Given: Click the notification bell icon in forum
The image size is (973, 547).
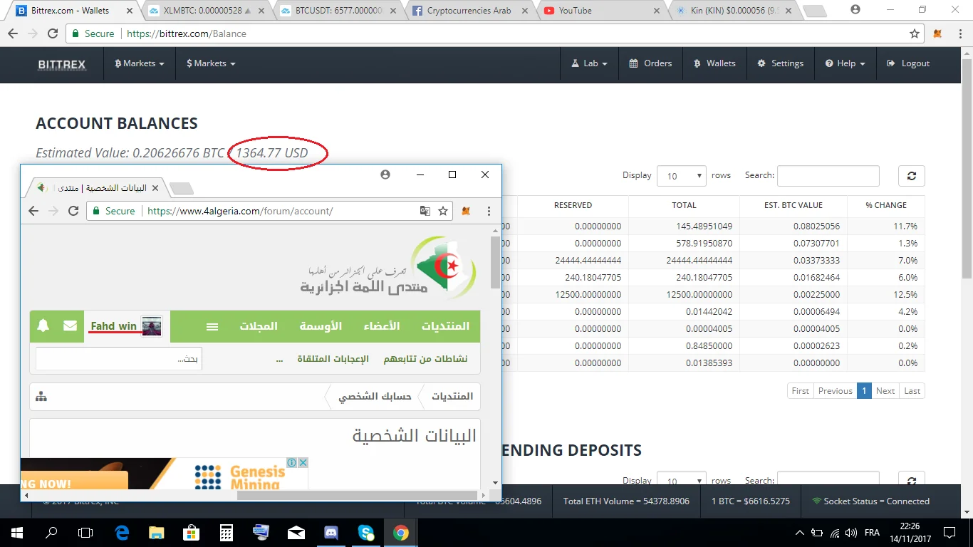Looking at the screenshot, I should pyautogui.click(x=43, y=326).
